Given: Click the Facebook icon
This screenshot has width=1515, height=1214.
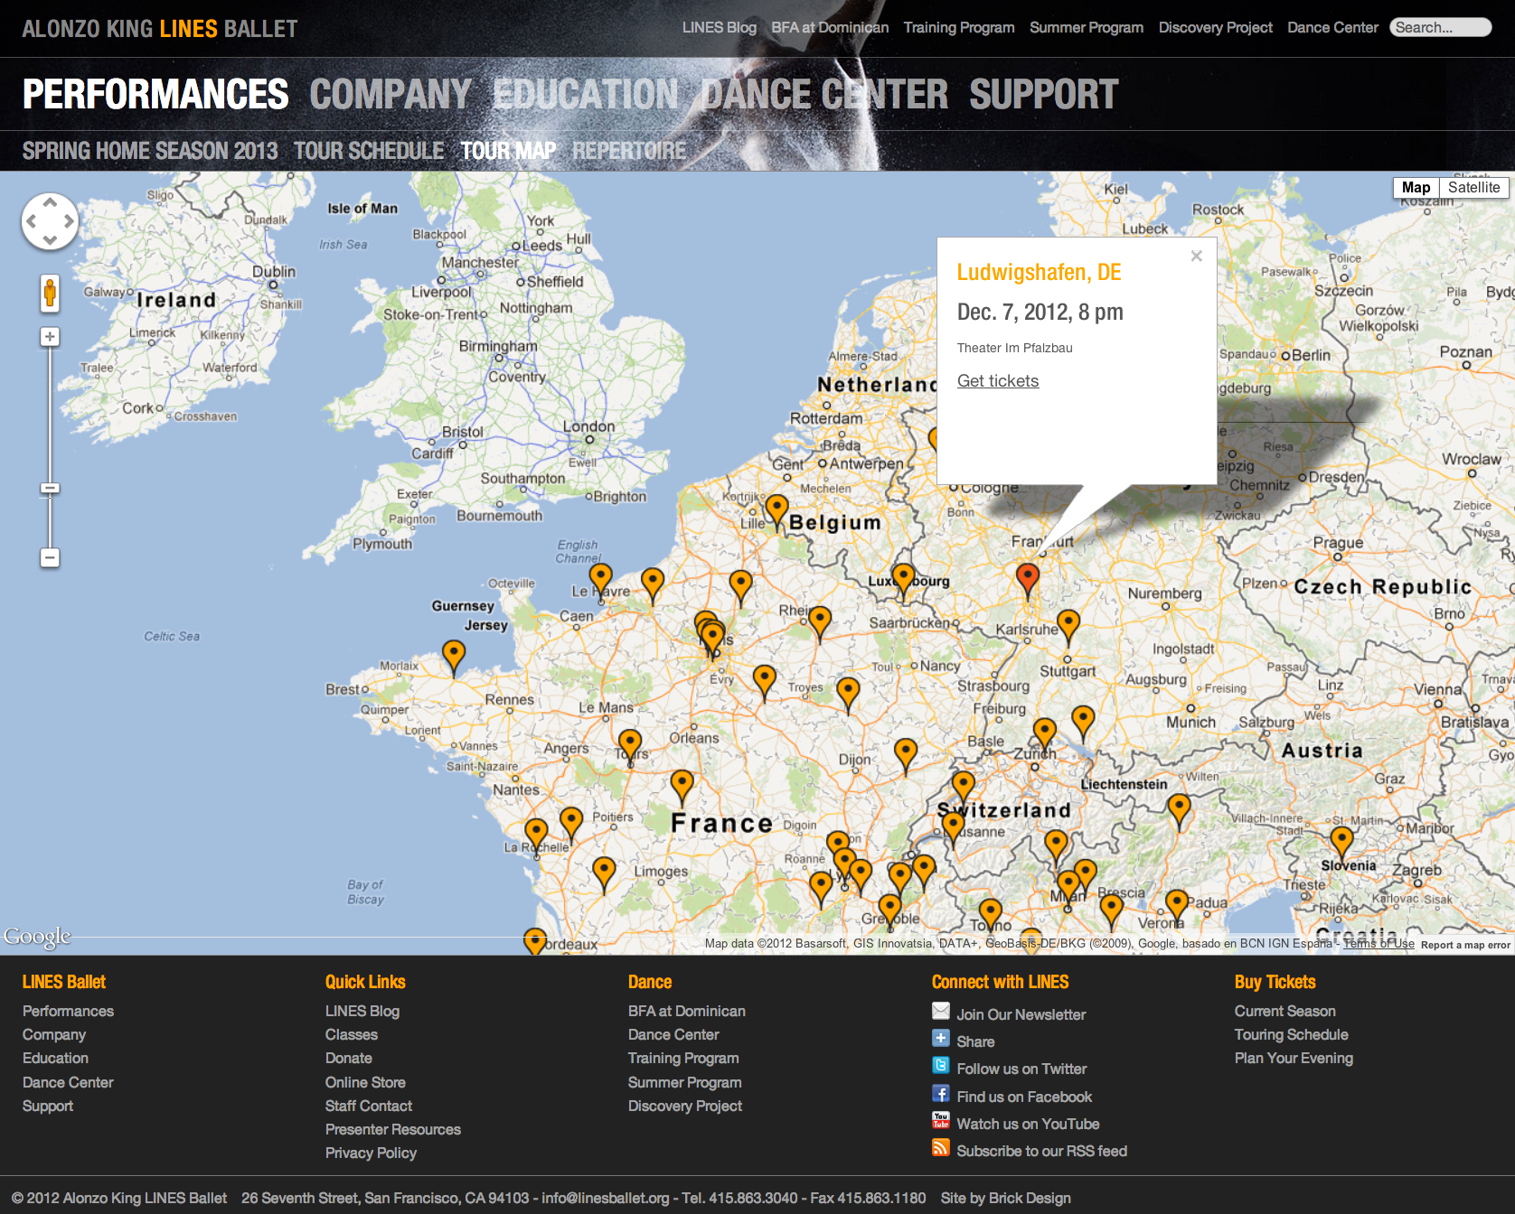Looking at the screenshot, I should click(x=941, y=1093).
